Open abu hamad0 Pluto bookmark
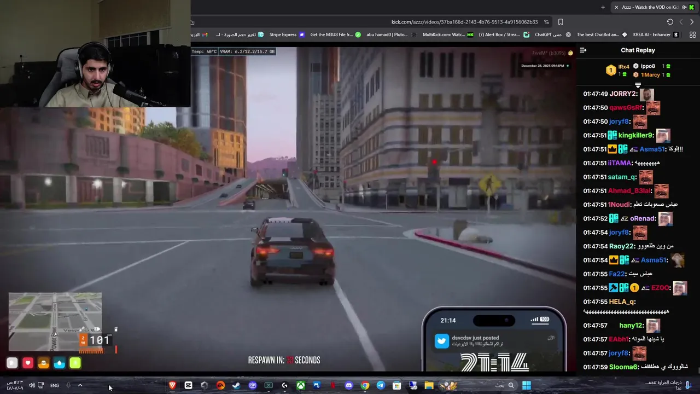Screen dimensions: 700x394 391,34
